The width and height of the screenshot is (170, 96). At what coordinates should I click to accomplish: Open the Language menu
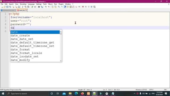31,4
